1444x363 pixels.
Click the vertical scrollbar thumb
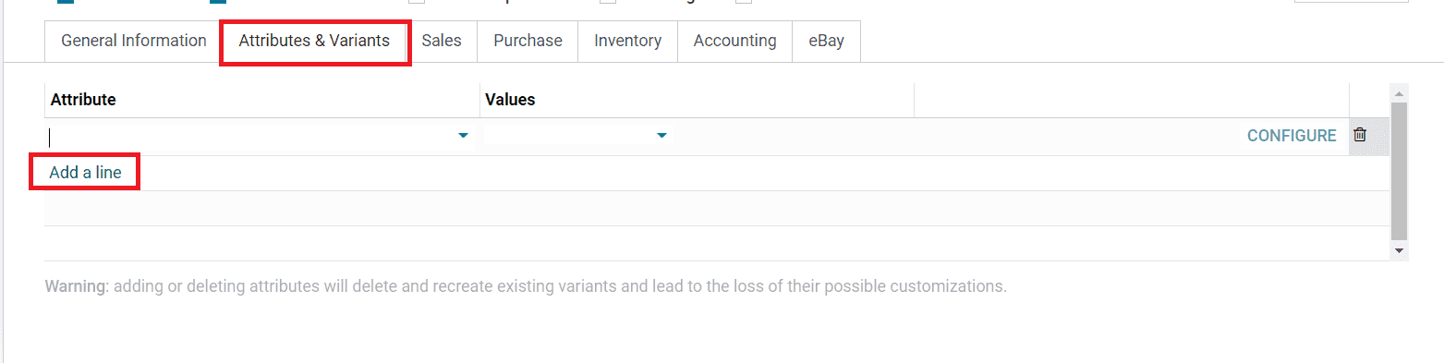coord(1399,171)
